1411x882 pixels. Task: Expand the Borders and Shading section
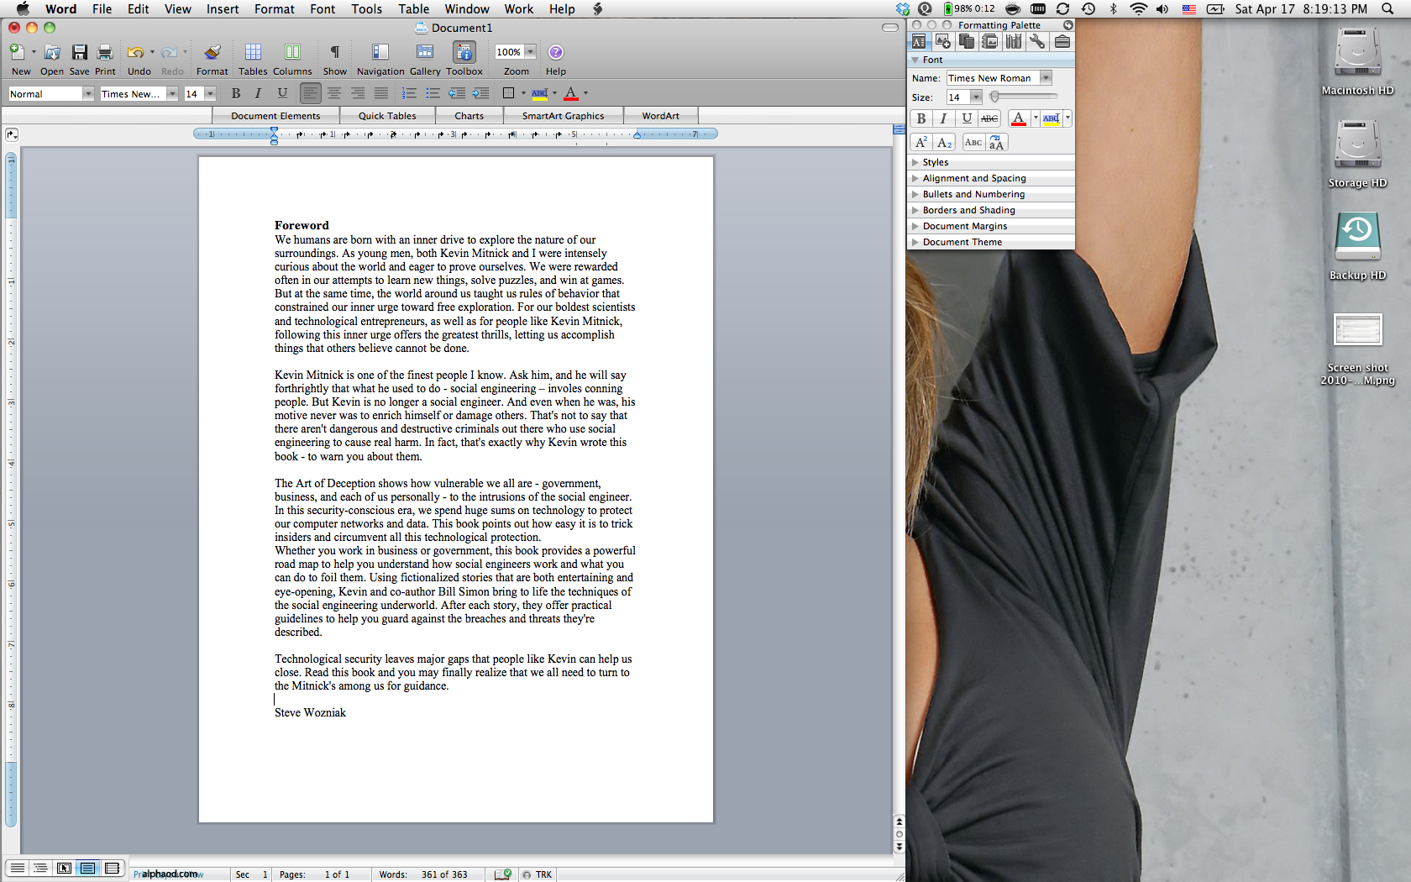point(915,210)
